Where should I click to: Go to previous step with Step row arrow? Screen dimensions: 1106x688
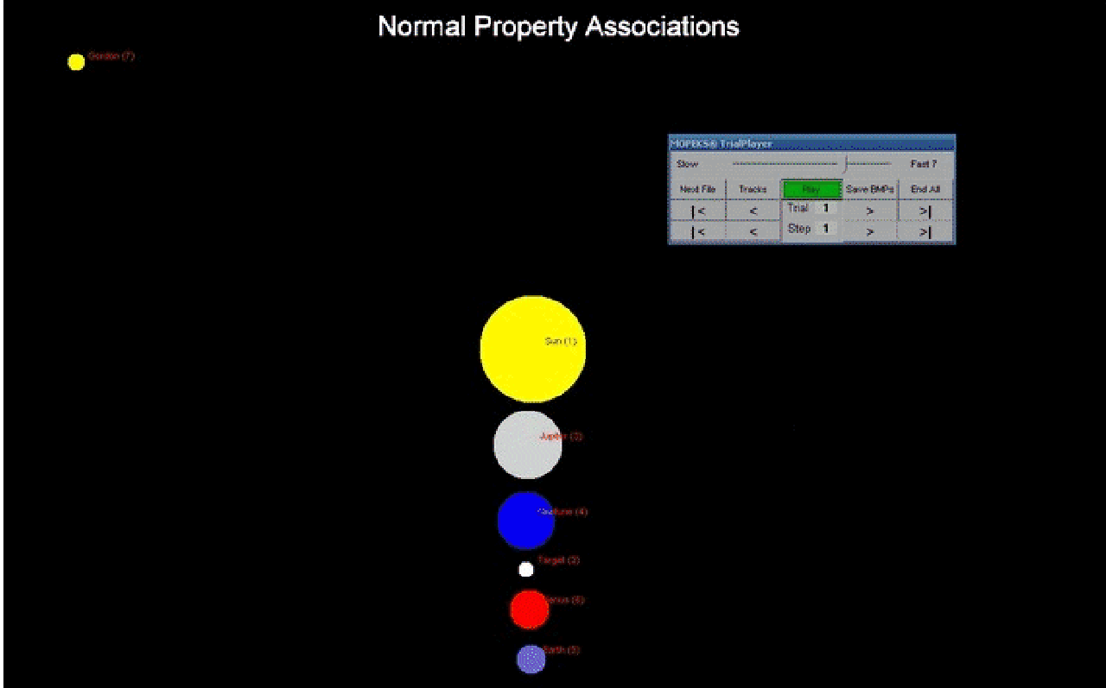(x=753, y=231)
